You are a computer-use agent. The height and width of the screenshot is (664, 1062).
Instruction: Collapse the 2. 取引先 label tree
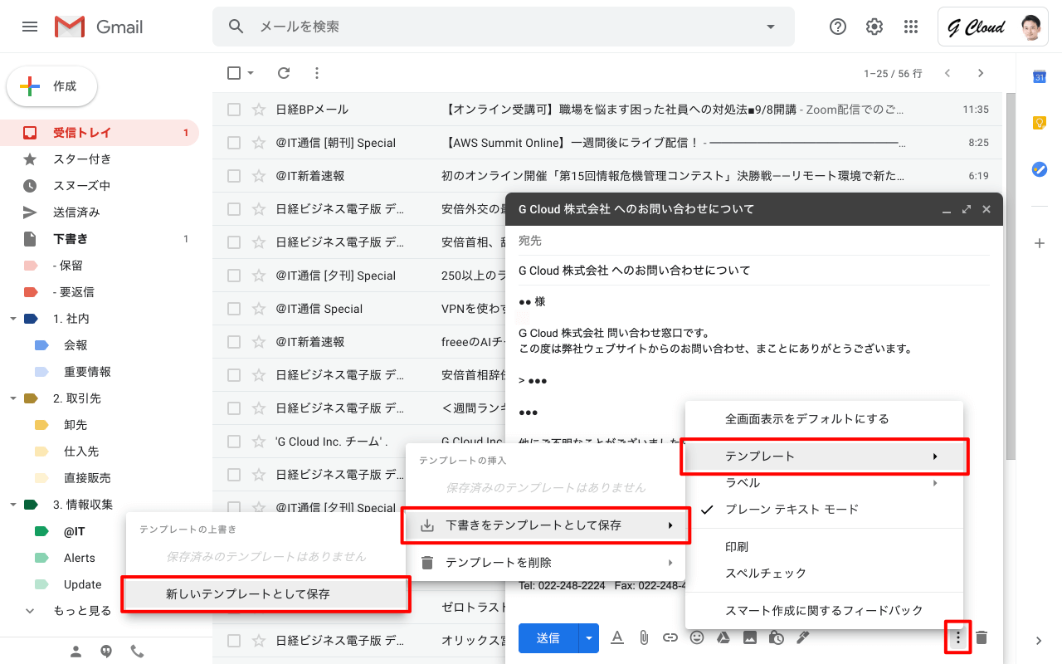[12, 398]
